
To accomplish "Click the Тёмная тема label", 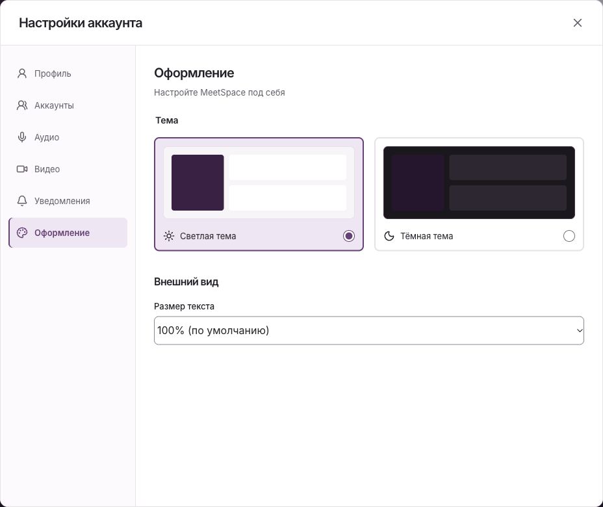I will 426,236.
